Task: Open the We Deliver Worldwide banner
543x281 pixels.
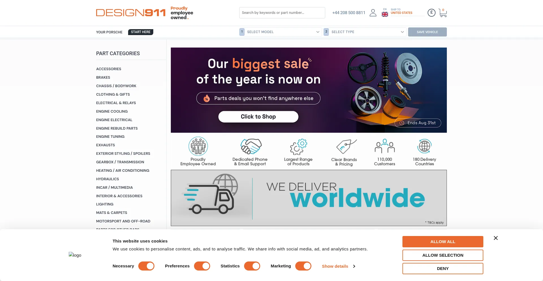Action: point(309,198)
